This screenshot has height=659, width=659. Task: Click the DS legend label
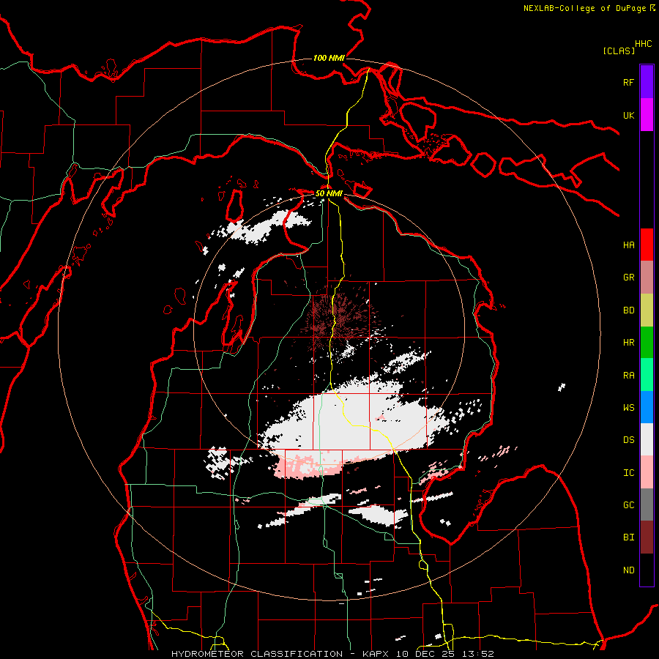point(628,440)
